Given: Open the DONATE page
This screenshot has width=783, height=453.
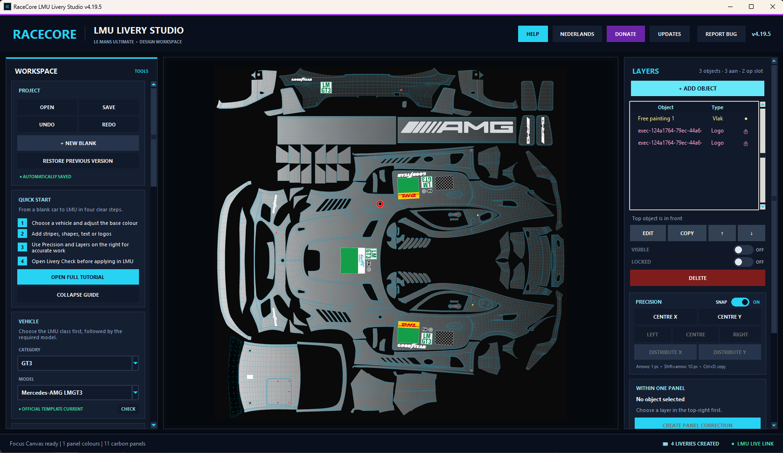Looking at the screenshot, I should (x=625, y=34).
